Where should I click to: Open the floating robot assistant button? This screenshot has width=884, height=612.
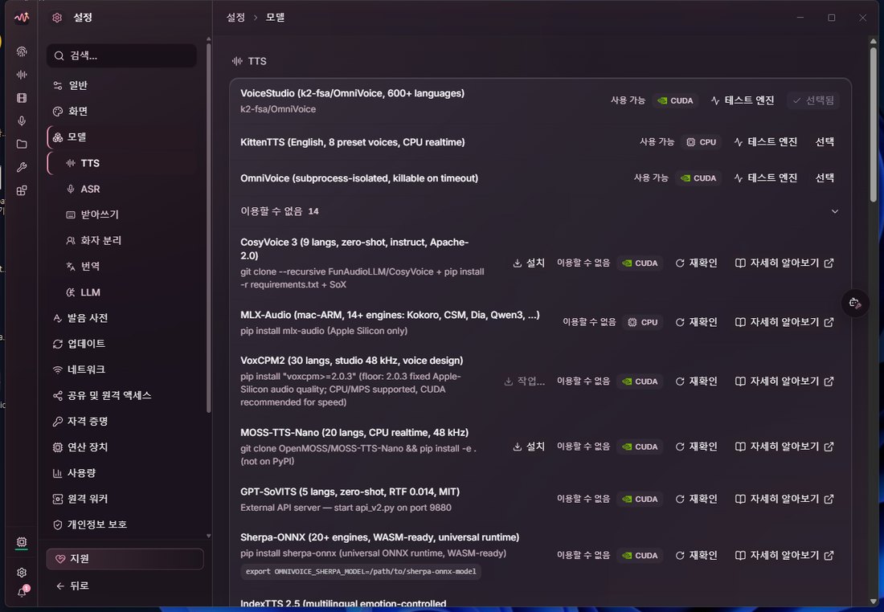(855, 303)
